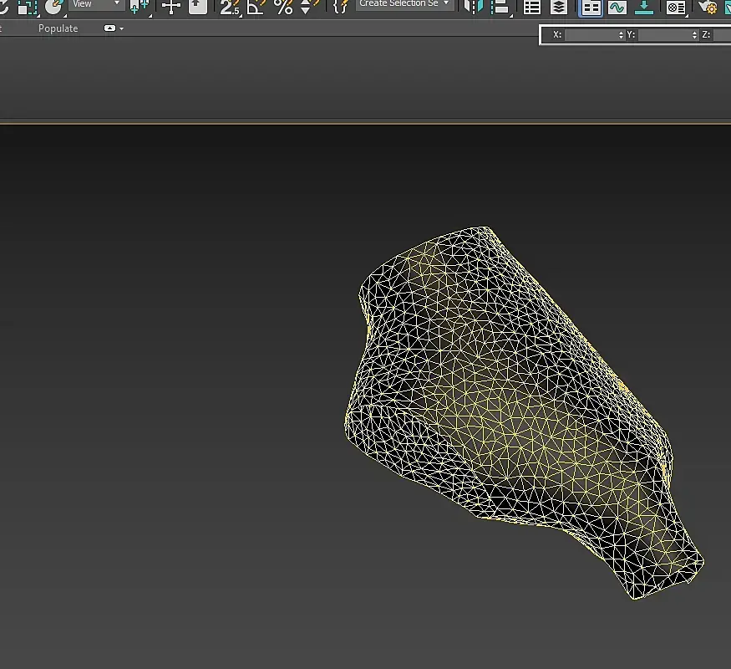Screen dimensions: 731x669
Task: Open Render Setup teapot icon
Action: (x=708, y=7)
